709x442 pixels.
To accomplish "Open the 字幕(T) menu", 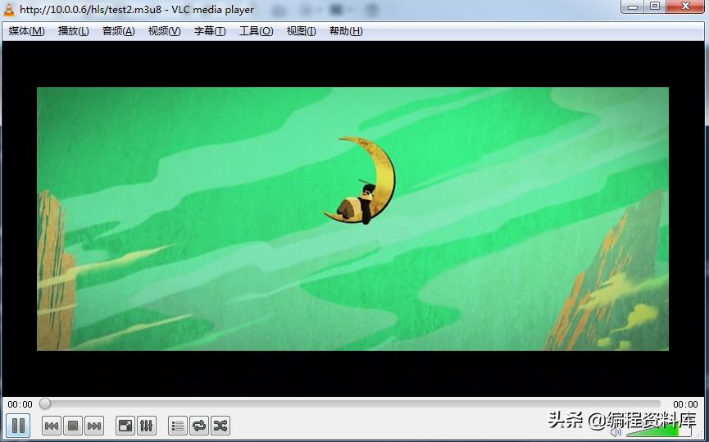I will coord(210,31).
